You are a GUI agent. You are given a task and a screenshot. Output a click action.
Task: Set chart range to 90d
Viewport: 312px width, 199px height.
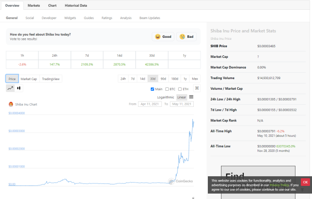pyautogui.click(x=164, y=79)
